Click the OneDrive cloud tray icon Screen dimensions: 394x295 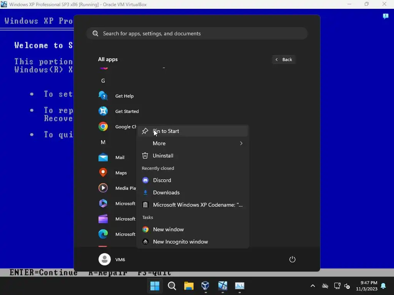coord(325,286)
